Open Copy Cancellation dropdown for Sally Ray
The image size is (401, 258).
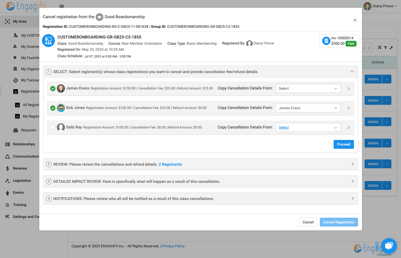click(308, 127)
